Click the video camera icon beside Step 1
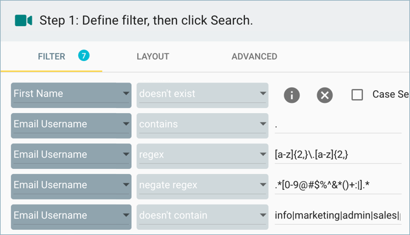This screenshot has width=410, height=235. [x=23, y=20]
